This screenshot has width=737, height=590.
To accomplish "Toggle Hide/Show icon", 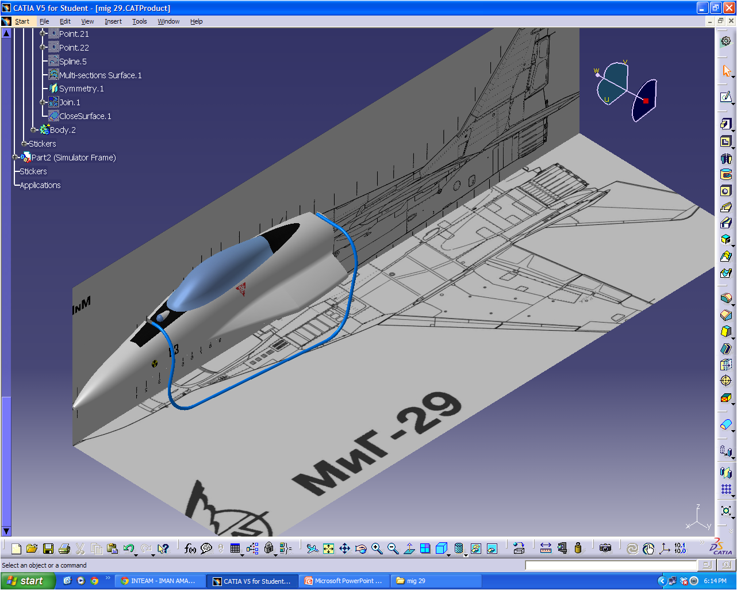I will tap(475, 549).
